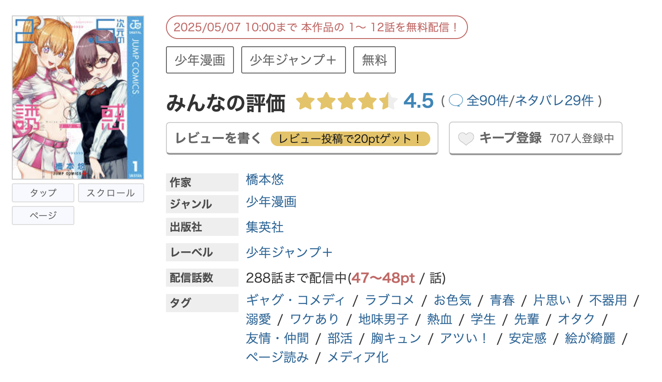
Task: Open the ラブコメ tag
Action: tap(389, 300)
